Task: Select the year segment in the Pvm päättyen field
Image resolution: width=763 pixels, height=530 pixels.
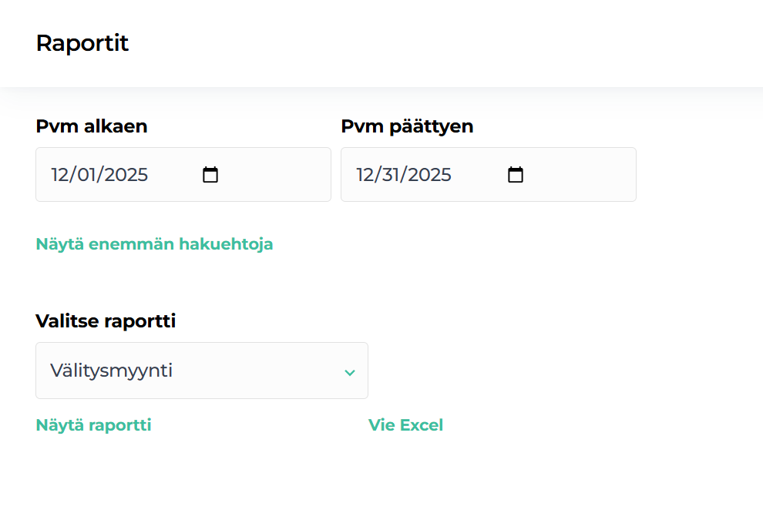Action: tap(430, 175)
